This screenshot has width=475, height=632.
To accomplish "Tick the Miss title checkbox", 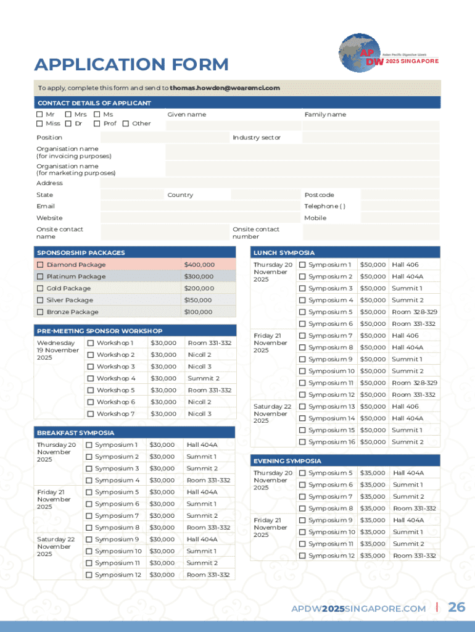I will [39, 123].
